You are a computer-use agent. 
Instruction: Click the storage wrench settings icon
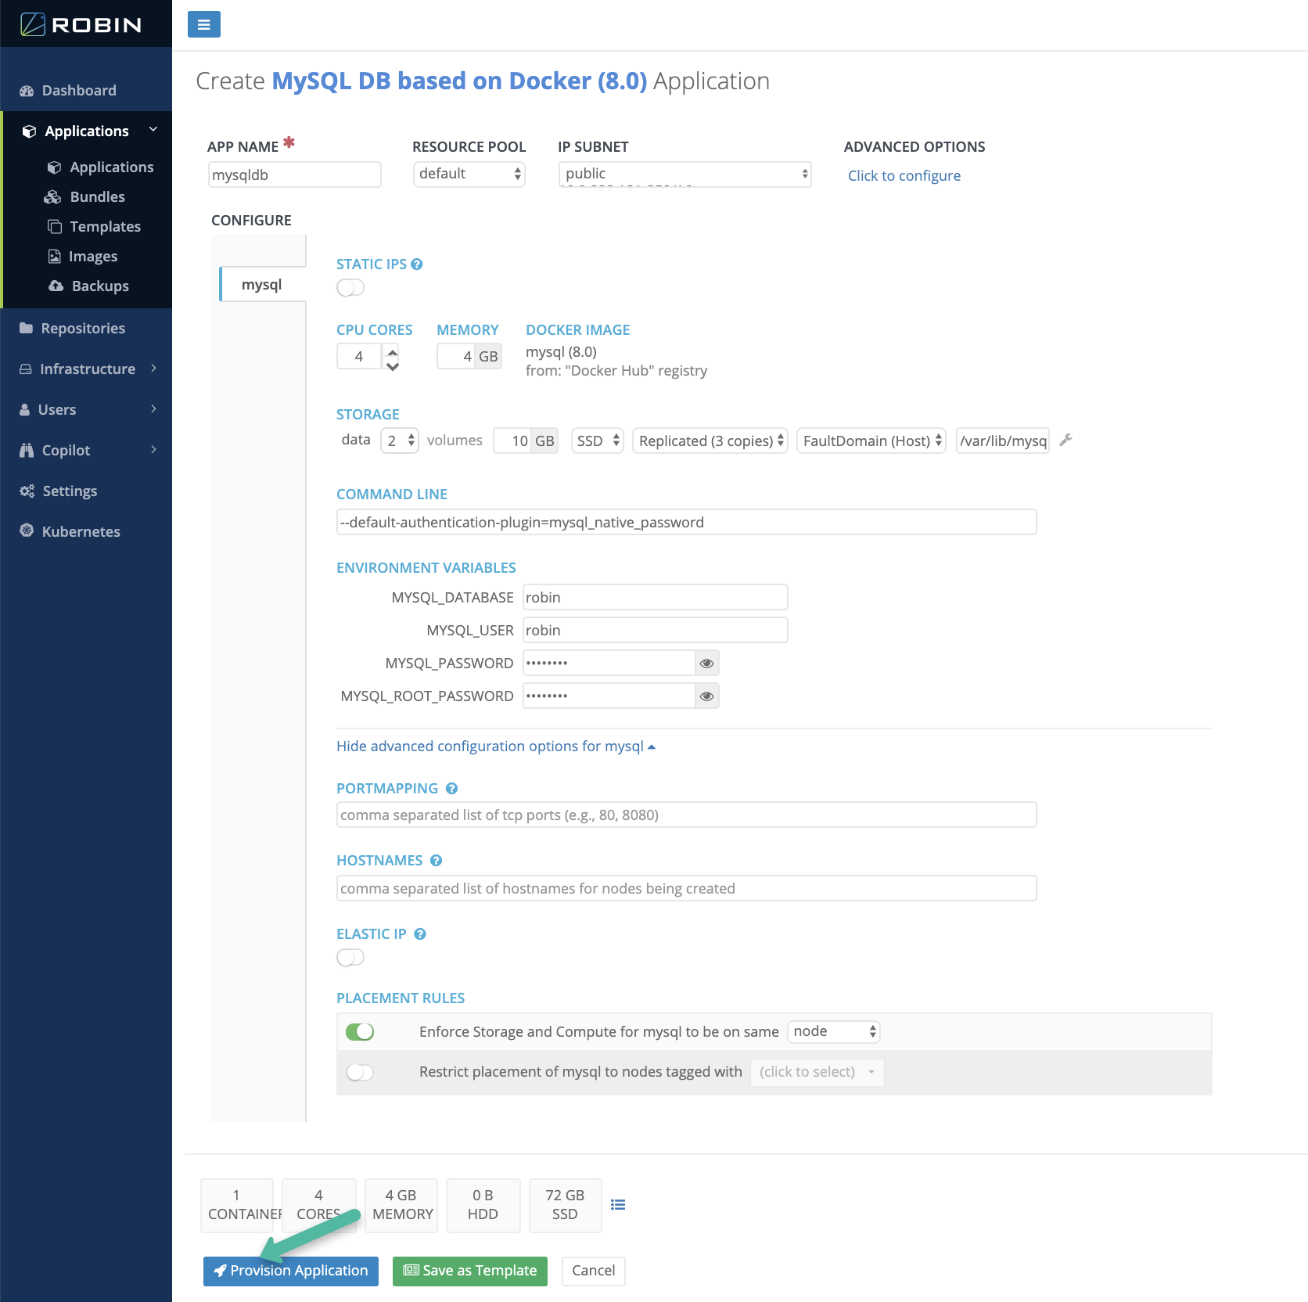click(x=1065, y=441)
